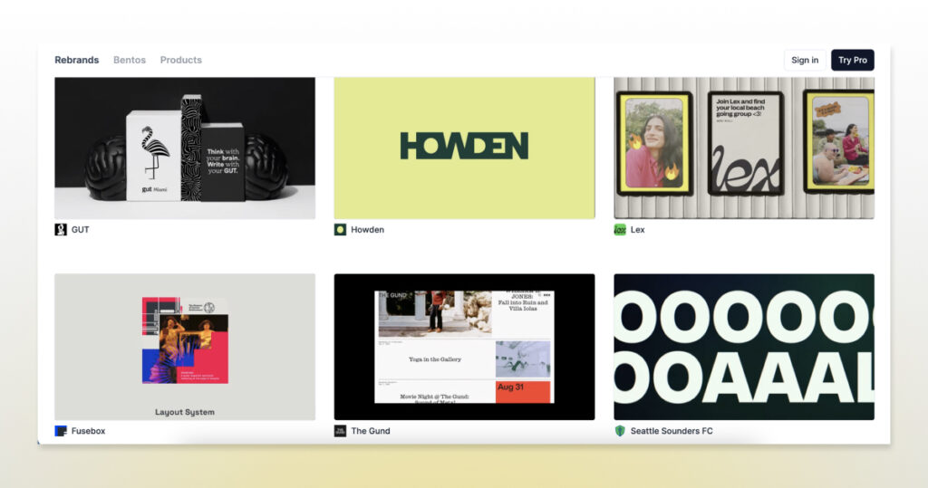The height and width of the screenshot is (488, 928).
Task: Open the GUT Miami packaging thumbnail
Action: (185, 148)
